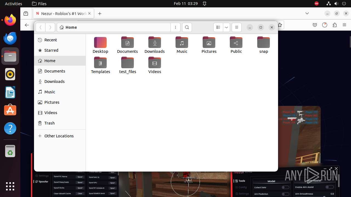351x197 pixels.
Task: Go back in Files navigation
Action: 41,27
